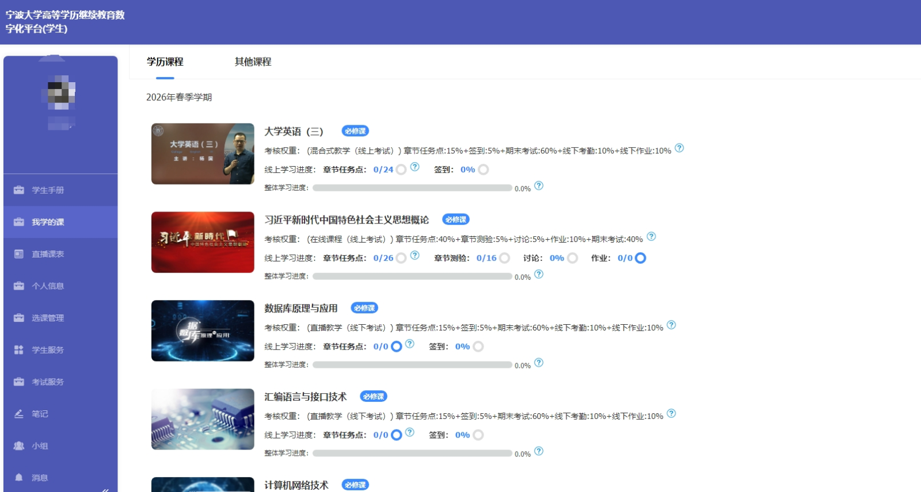The height and width of the screenshot is (492, 921).
Task: Click the 大学英语 章节任务点 progress ring
Action: [401, 170]
